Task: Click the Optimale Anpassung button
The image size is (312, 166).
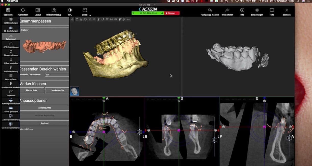Action: 44,115
